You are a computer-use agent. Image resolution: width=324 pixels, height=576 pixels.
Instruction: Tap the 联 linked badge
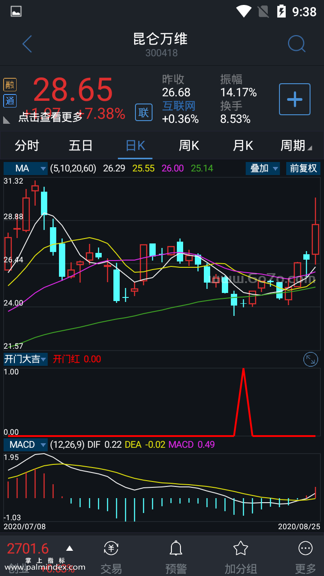[144, 112]
